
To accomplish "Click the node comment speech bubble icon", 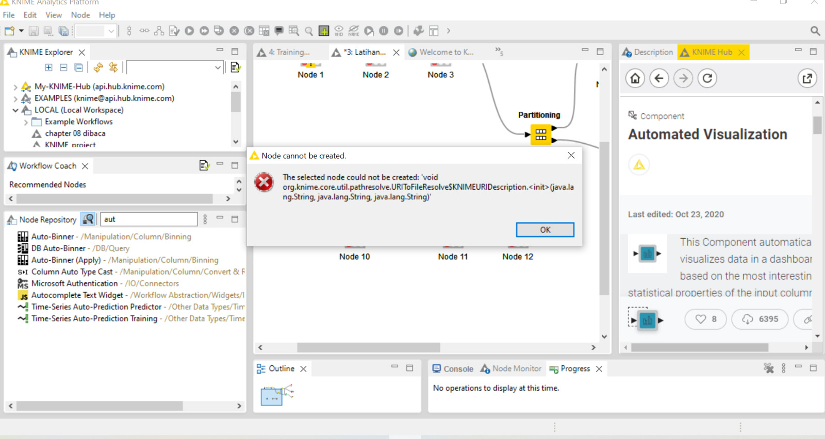I will (279, 31).
